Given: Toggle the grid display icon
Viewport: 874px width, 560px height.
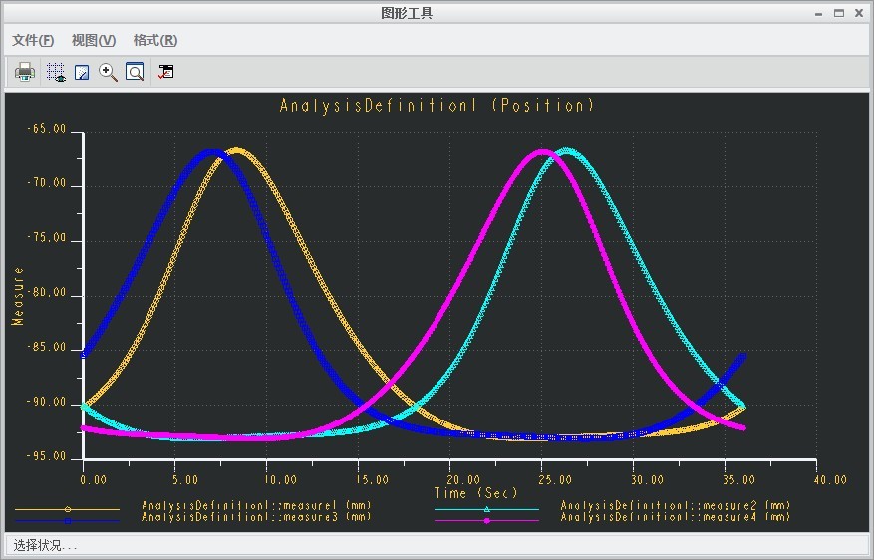Looking at the screenshot, I should 56,72.
